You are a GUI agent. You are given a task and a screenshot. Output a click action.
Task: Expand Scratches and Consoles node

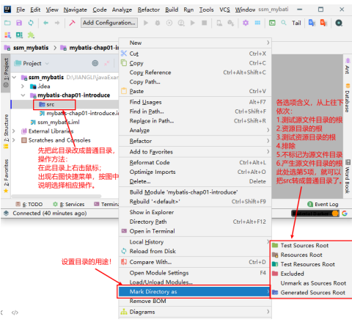pyautogui.click(x=14, y=140)
